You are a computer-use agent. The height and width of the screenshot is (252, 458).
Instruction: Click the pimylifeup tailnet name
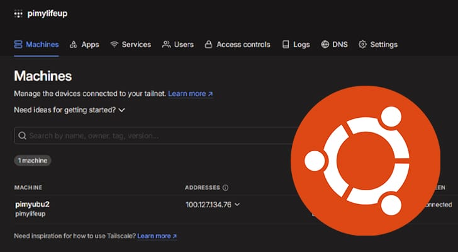click(x=47, y=14)
